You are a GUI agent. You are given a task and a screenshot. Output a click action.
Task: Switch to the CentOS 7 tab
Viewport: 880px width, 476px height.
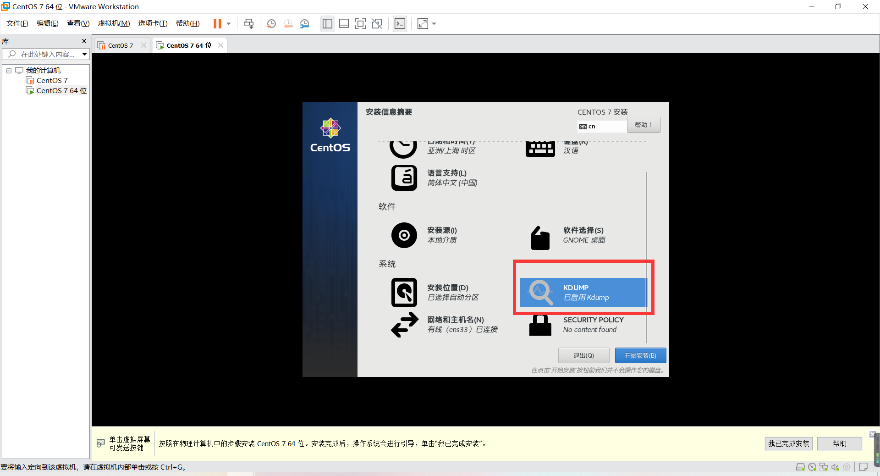coord(121,45)
